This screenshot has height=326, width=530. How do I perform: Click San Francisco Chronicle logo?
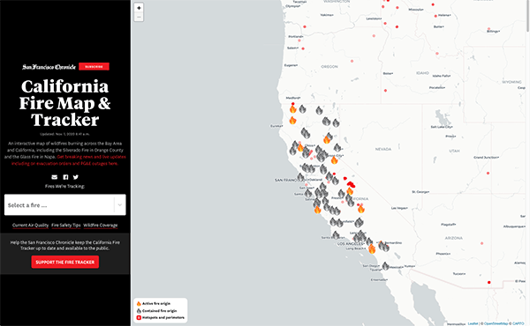49,67
